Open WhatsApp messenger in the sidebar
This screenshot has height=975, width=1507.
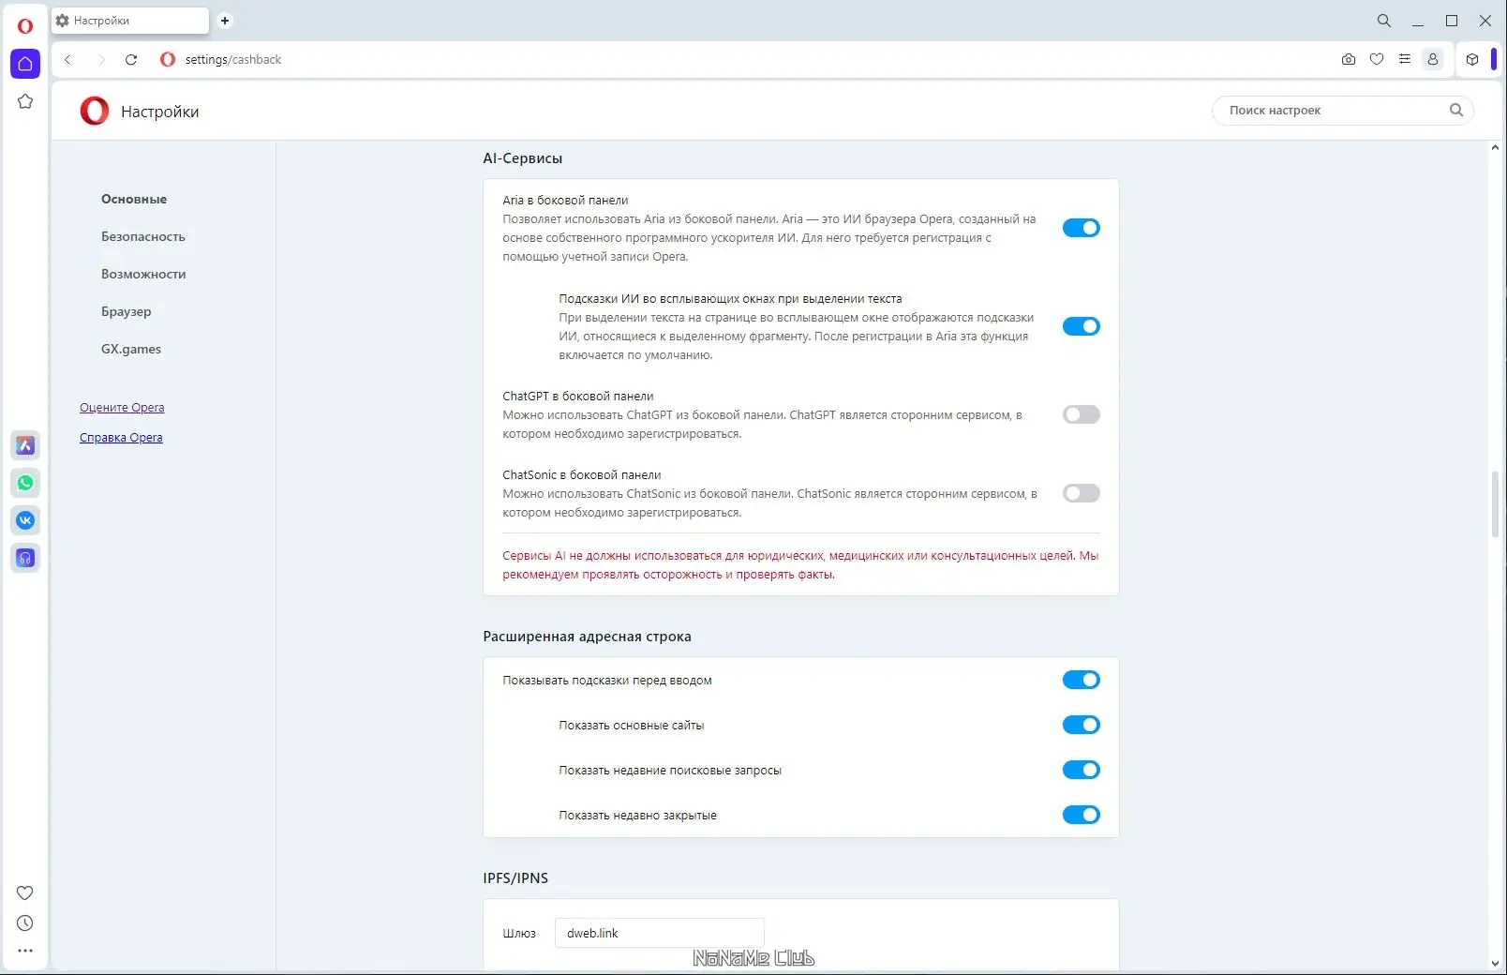[25, 483]
